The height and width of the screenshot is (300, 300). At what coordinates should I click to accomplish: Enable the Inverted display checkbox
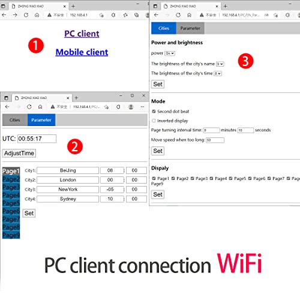point(154,121)
